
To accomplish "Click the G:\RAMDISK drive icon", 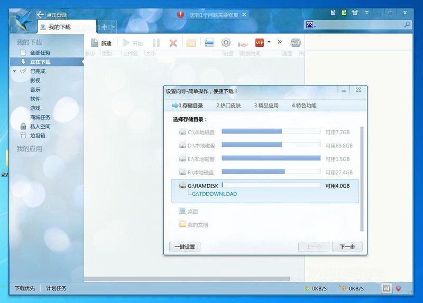I will pyautogui.click(x=182, y=185).
